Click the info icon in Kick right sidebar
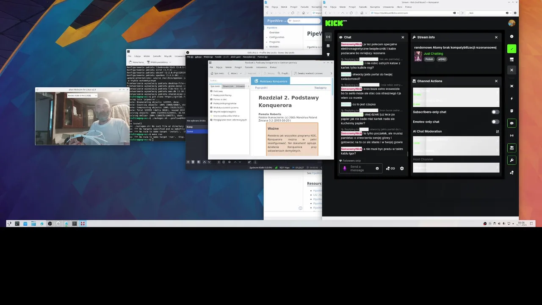This screenshot has width=542, height=305. 512,36
